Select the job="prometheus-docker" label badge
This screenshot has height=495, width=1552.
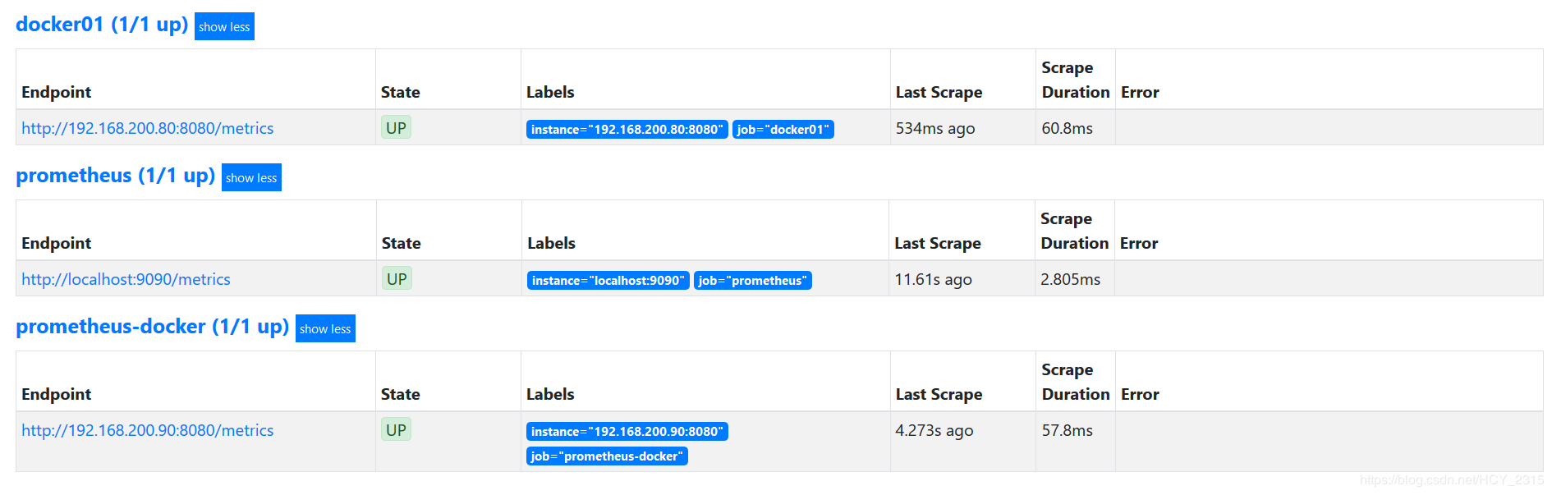click(x=607, y=456)
